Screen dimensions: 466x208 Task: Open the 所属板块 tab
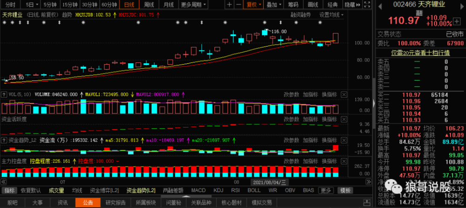click(x=146, y=203)
